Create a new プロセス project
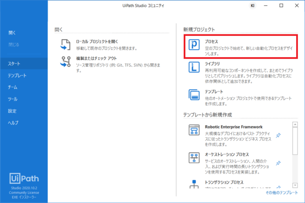The image size is (305, 203). 241,46
